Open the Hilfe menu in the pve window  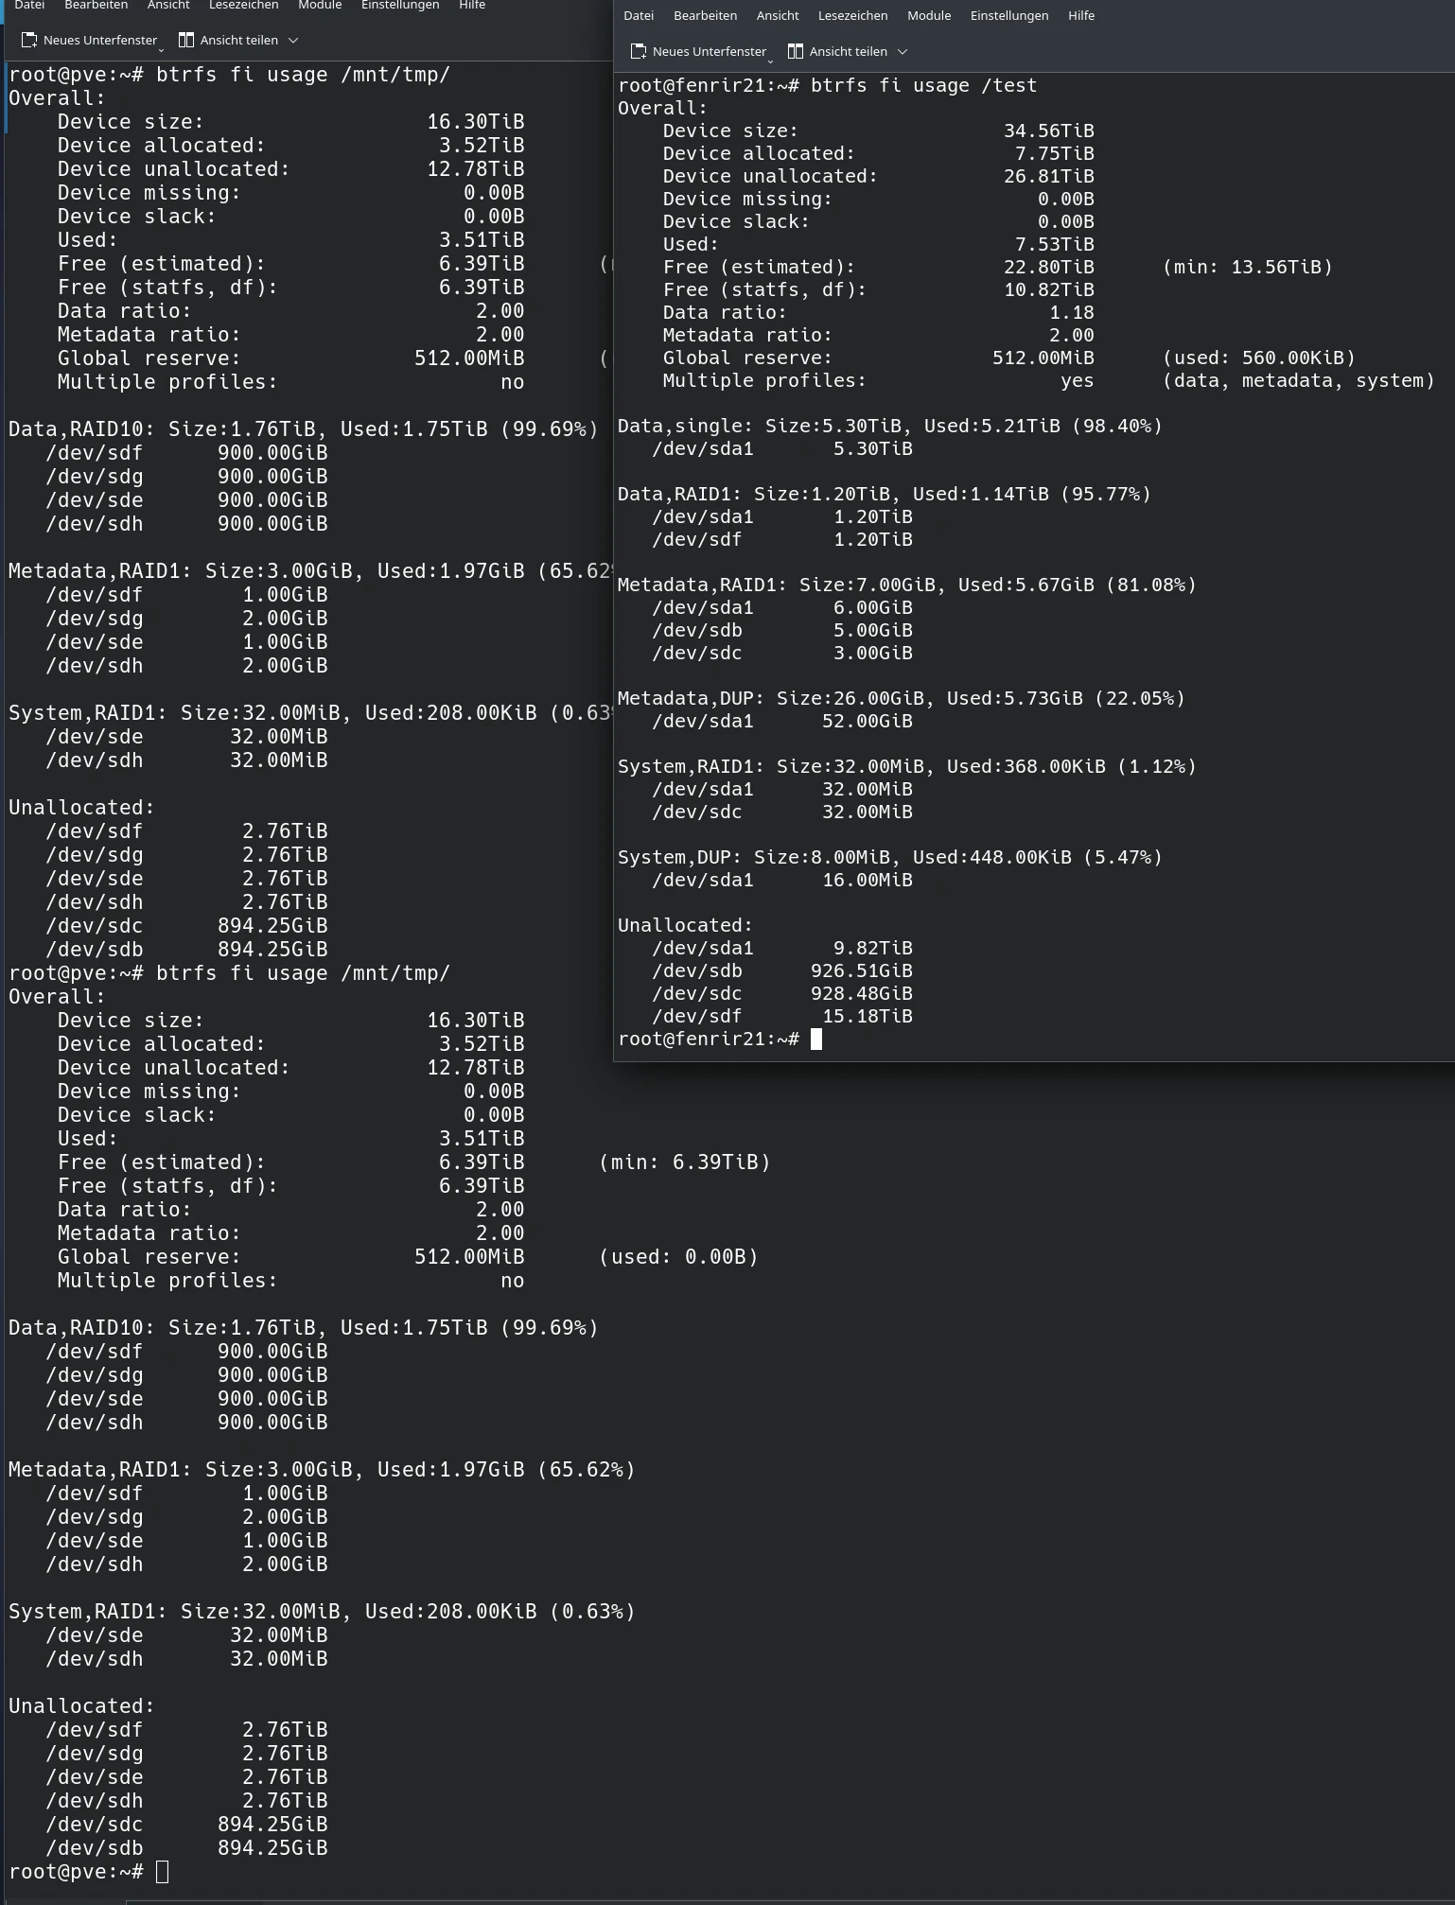coord(471,5)
